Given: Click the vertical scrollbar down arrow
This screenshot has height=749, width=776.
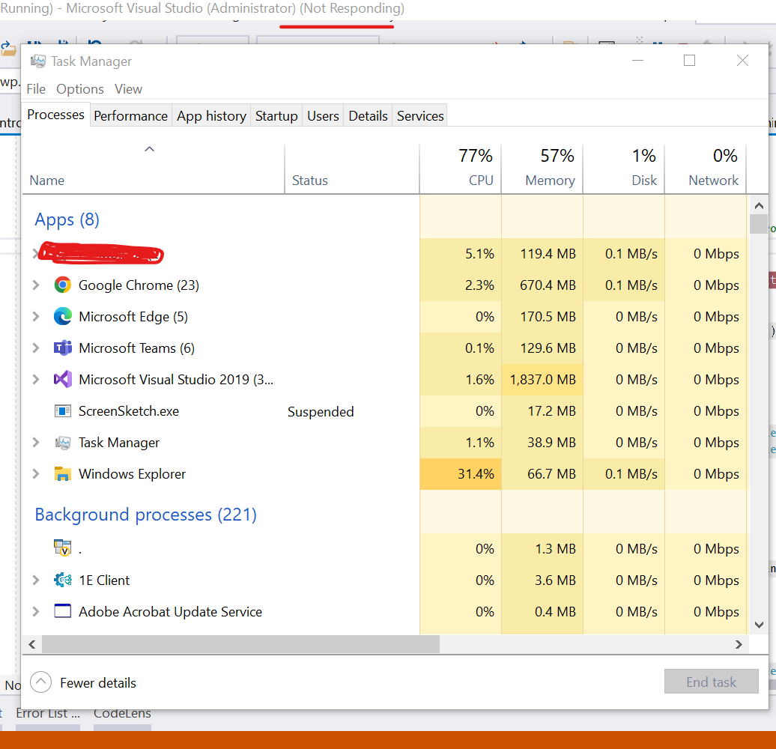Looking at the screenshot, I should click(759, 625).
